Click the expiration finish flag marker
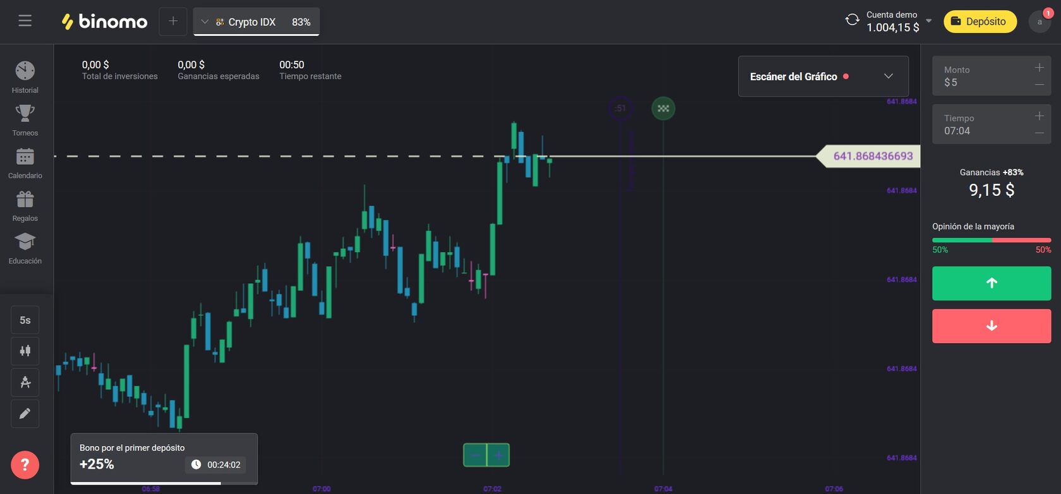1061x494 pixels. click(663, 109)
